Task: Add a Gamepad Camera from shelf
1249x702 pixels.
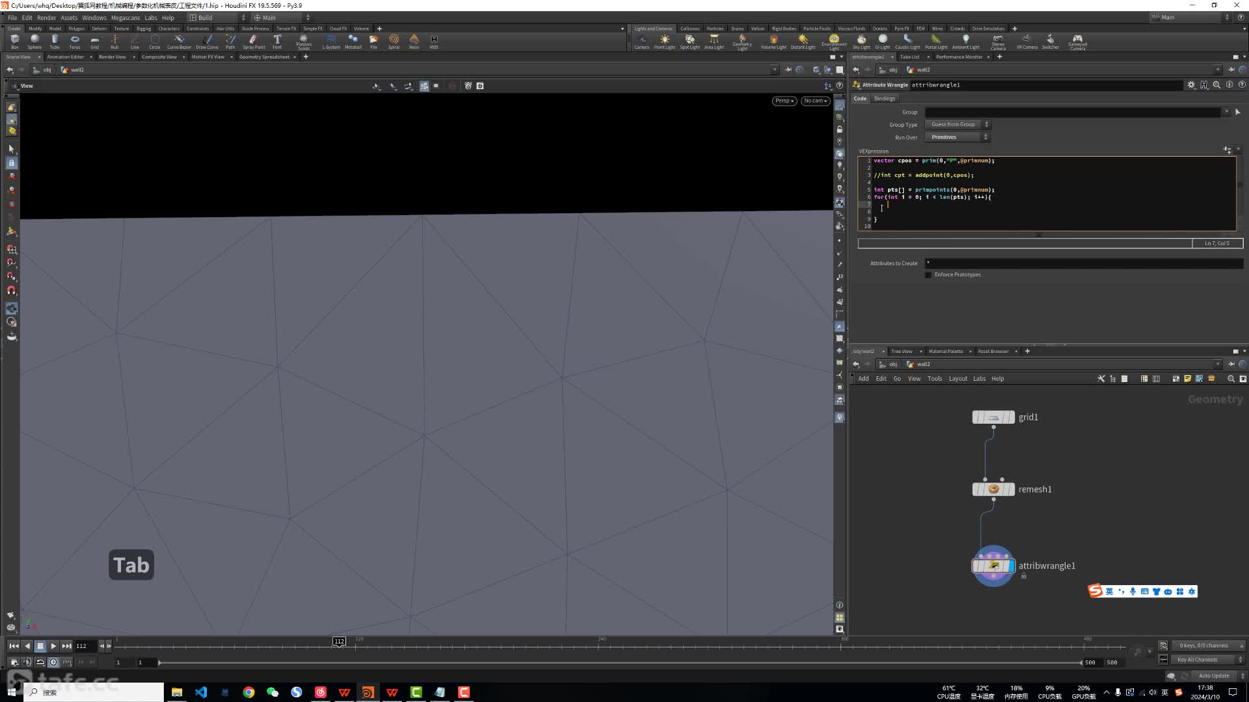Action: [x=1077, y=42]
